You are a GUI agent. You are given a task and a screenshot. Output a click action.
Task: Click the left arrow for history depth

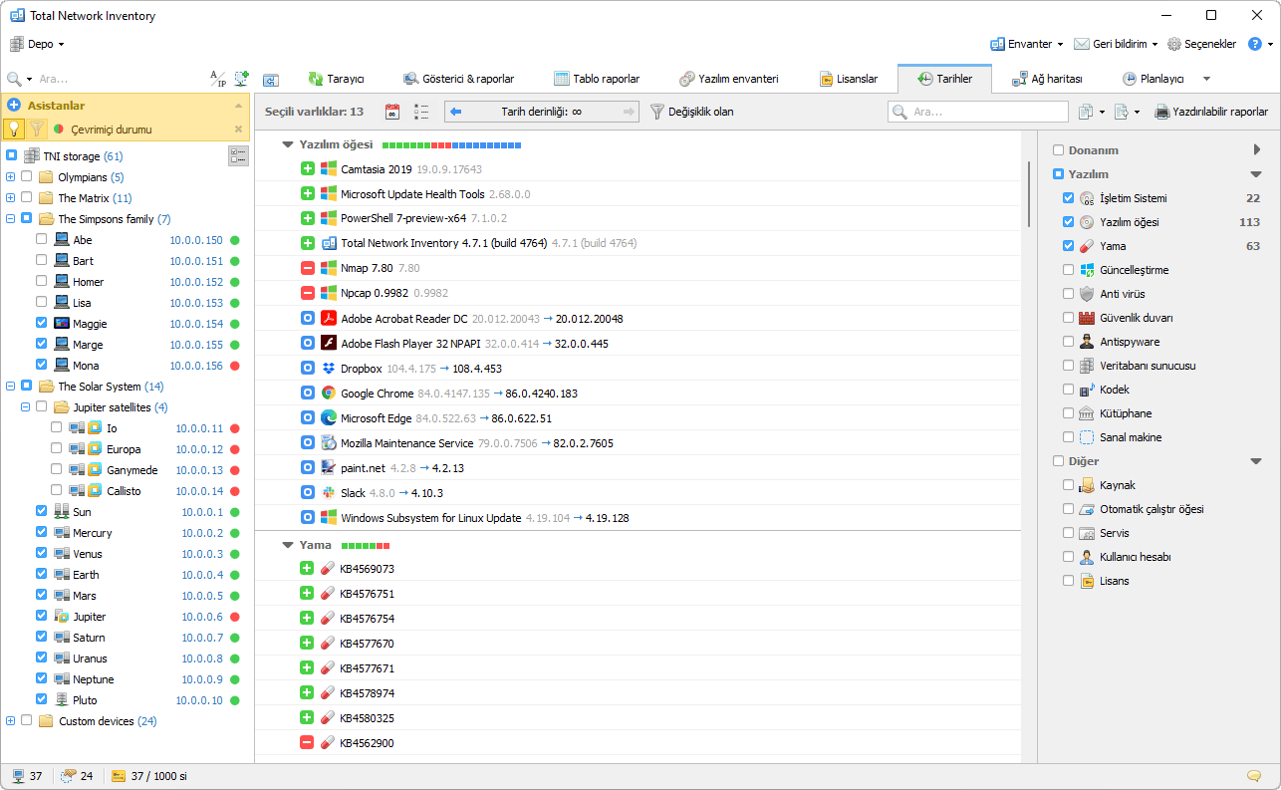click(x=455, y=112)
